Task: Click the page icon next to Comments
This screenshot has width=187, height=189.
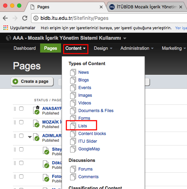Action: coord(73,177)
